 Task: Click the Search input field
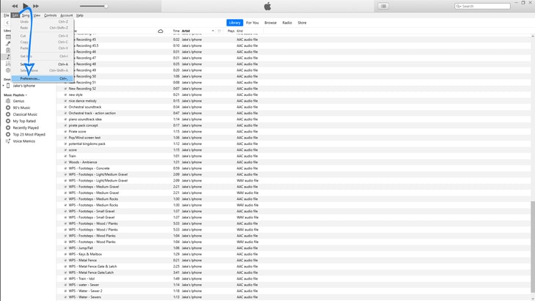coord(482,6)
